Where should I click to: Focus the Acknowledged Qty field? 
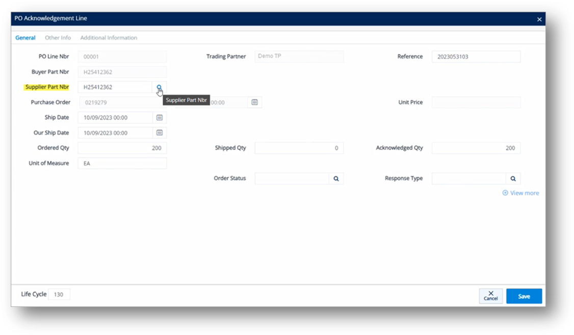[476, 148]
